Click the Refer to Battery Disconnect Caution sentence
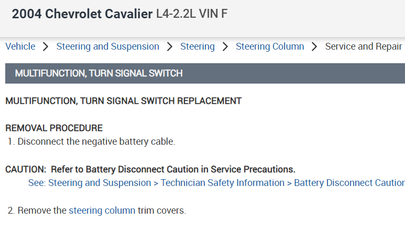The width and height of the screenshot is (405, 233). 173,169
